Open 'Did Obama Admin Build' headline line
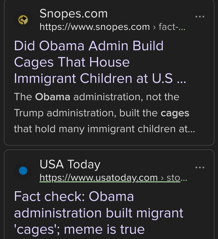The height and width of the screenshot is (239, 218). (x=89, y=46)
